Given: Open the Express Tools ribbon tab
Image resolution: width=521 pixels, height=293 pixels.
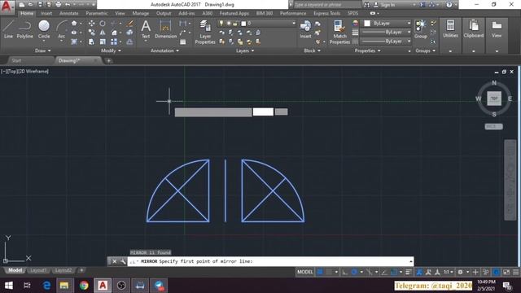Looking at the screenshot, I should tap(326, 13).
